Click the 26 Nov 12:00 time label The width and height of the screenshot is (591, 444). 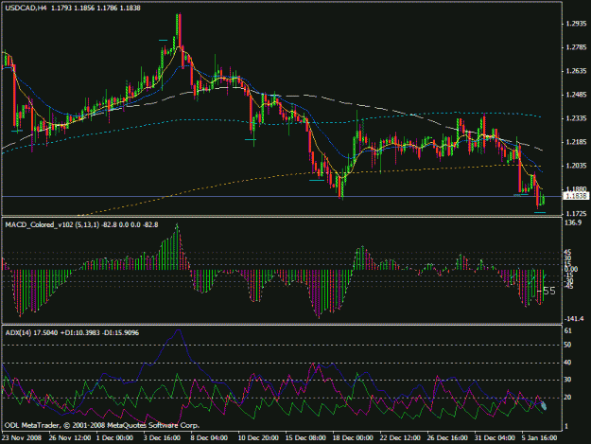pyautogui.click(x=70, y=438)
